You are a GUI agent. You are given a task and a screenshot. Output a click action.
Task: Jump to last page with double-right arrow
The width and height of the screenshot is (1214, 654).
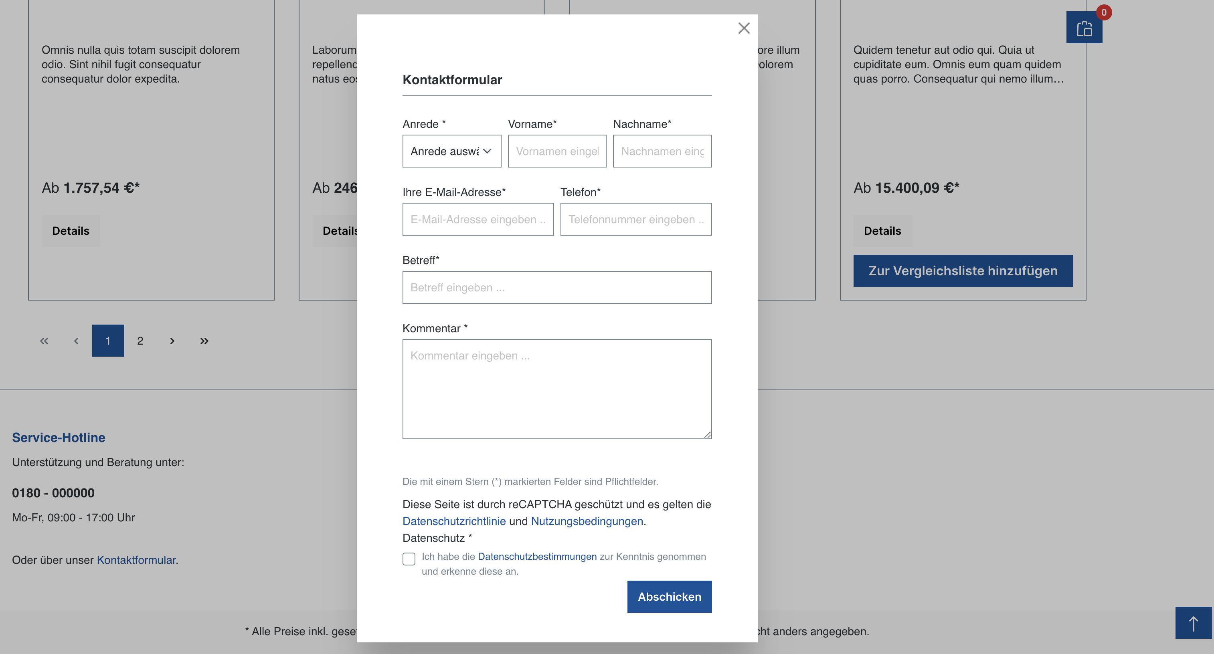pos(204,341)
